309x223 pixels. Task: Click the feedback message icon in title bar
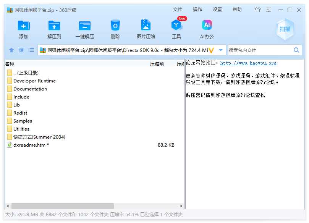pos(269,10)
